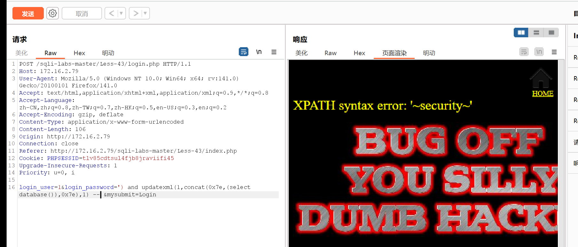Image resolution: width=578 pixels, height=247 pixels.
Task: Click the Accept-Encoding header line
Action: pos(71,114)
